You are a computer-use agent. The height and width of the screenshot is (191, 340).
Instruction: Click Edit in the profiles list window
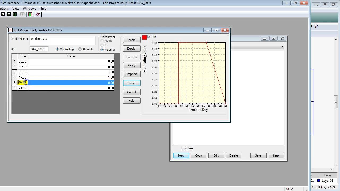pos(216,155)
